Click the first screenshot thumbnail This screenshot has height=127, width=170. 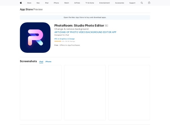(41, 93)
